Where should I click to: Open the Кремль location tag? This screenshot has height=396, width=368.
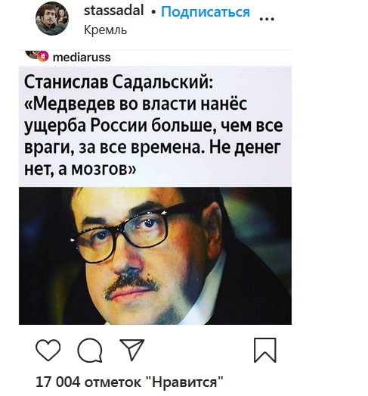[105, 30]
